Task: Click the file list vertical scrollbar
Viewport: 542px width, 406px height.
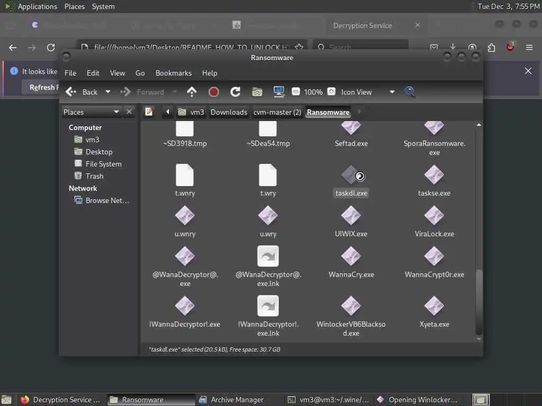Action: coord(478,302)
